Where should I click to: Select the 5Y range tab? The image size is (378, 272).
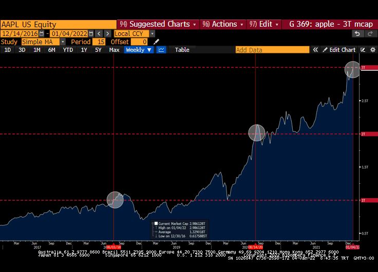(98, 50)
